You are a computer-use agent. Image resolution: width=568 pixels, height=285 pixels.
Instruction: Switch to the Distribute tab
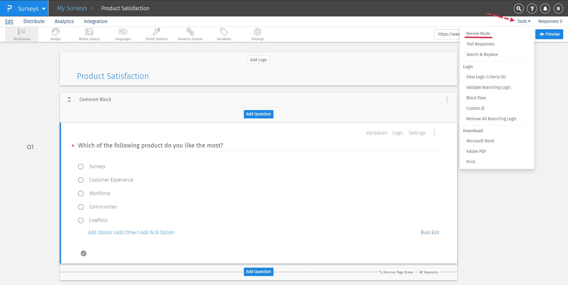pyautogui.click(x=34, y=21)
